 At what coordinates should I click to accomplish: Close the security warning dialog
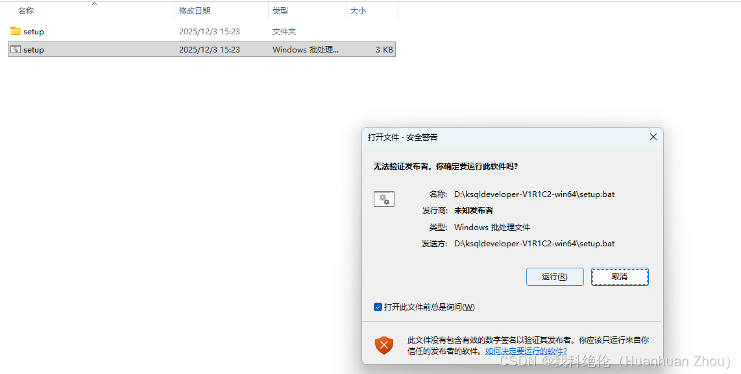[x=653, y=137]
